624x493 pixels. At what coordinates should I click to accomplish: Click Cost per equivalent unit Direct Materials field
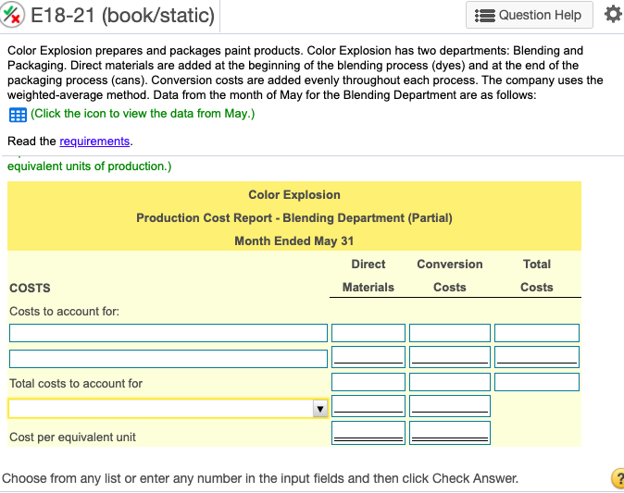368,433
